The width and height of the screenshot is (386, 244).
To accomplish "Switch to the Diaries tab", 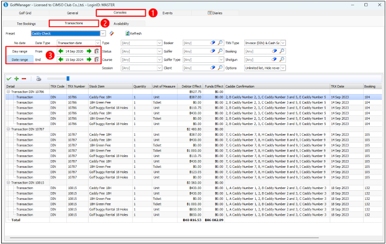I will click(215, 13).
